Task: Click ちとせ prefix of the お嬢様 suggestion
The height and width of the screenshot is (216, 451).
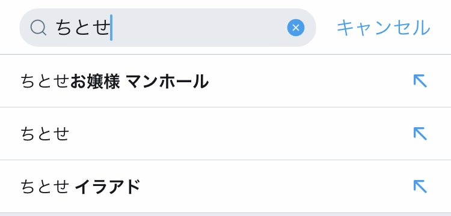Action: (x=45, y=82)
